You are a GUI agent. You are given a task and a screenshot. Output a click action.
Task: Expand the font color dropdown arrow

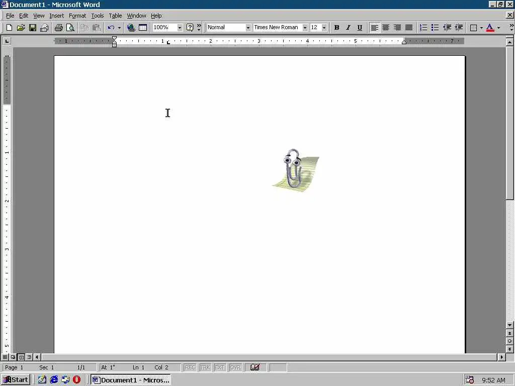click(x=498, y=28)
